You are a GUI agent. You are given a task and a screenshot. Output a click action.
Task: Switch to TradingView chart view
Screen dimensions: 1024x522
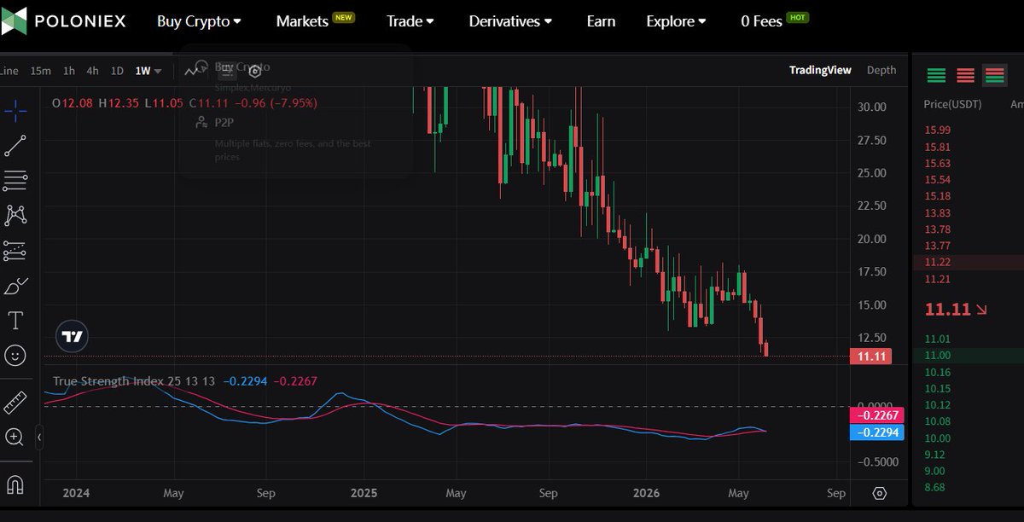(x=820, y=70)
